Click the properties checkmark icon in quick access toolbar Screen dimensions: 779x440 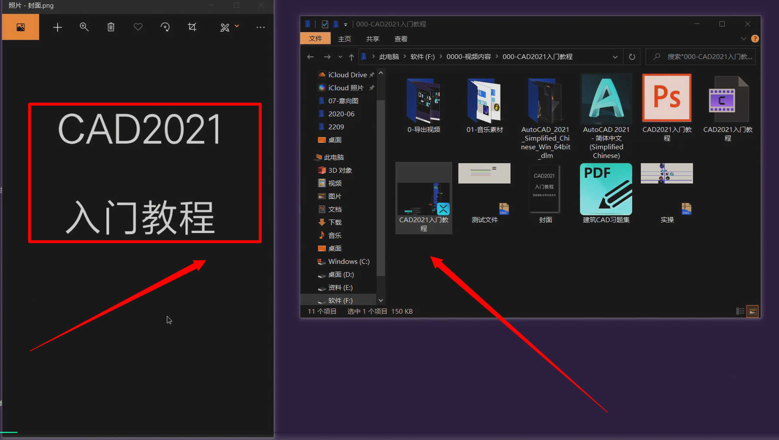click(x=325, y=24)
